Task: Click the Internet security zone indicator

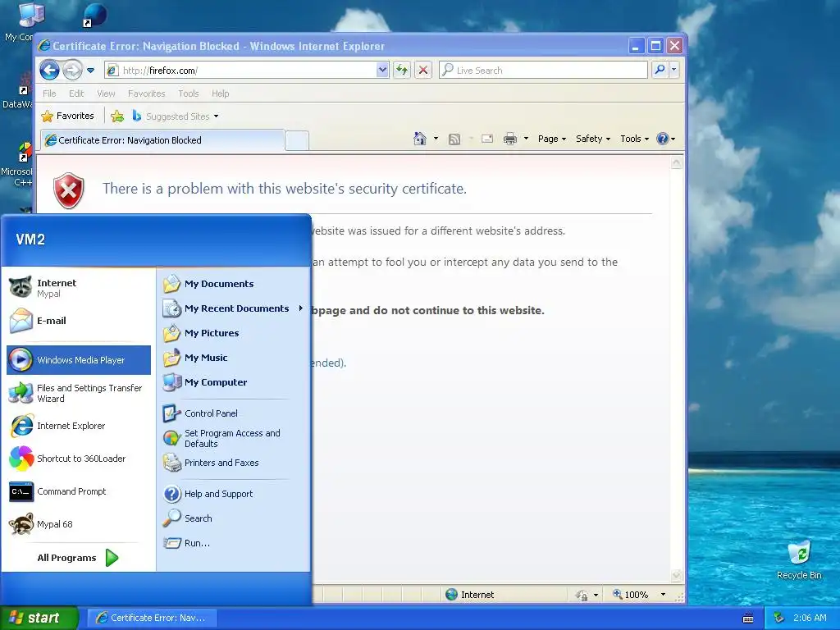Action: [x=470, y=595]
